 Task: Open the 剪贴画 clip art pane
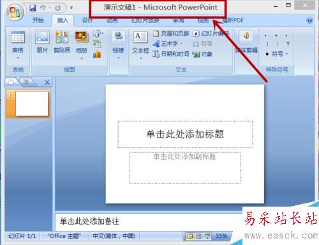pos(62,42)
